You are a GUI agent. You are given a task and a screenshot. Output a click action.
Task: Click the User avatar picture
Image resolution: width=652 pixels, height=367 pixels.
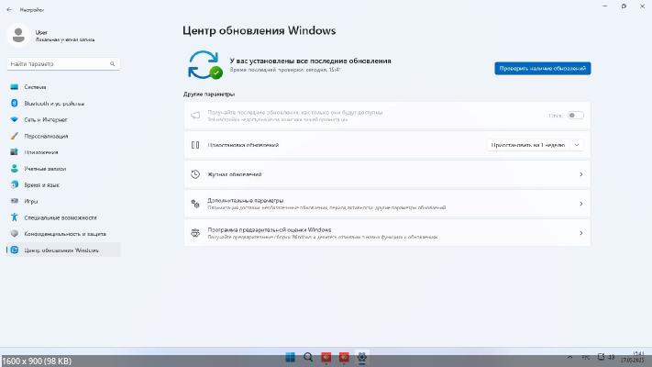(x=18, y=36)
